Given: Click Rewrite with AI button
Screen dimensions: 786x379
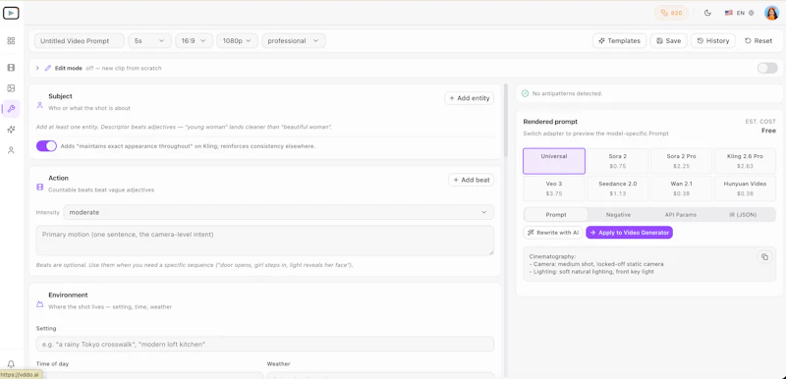Looking at the screenshot, I should (x=553, y=233).
